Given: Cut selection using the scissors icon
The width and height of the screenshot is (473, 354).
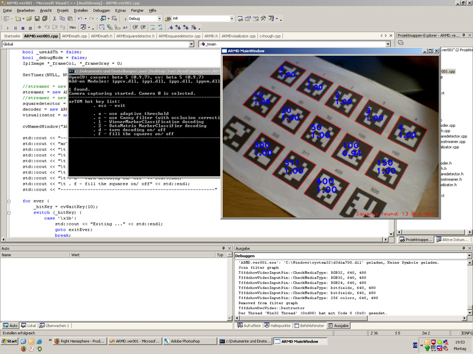Looking at the screenshot, I should click(54, 19).
